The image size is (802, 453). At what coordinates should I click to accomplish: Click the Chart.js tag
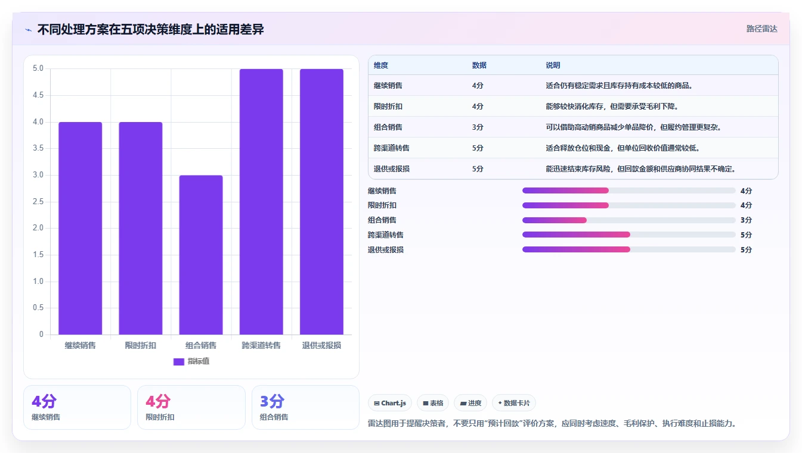pyautogui.click(x=390, y=403)
